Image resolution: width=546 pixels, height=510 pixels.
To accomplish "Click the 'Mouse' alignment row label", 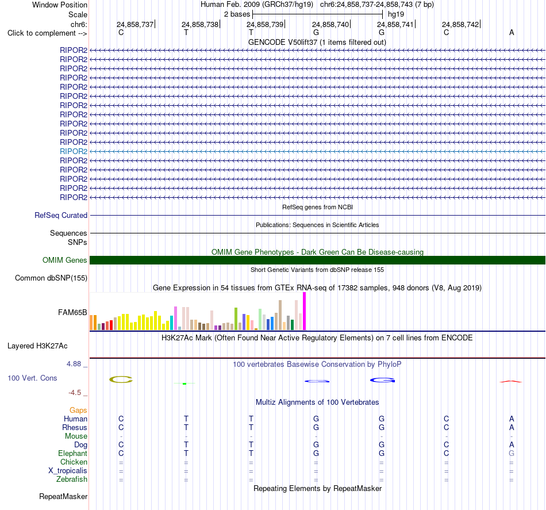I will point(76,436).
